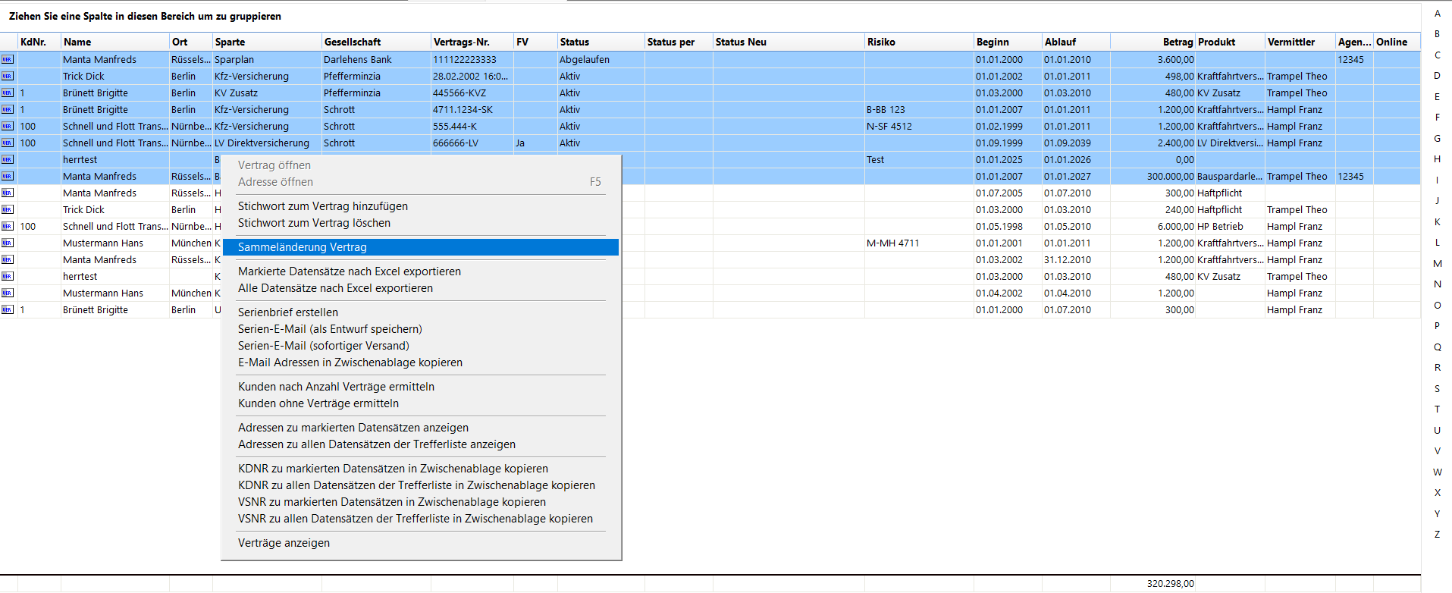The height and width of the screenshot is (593, 1452).
Task: Click the row icon for the HP Betrieb contract
Action: [x=8, y=226]
